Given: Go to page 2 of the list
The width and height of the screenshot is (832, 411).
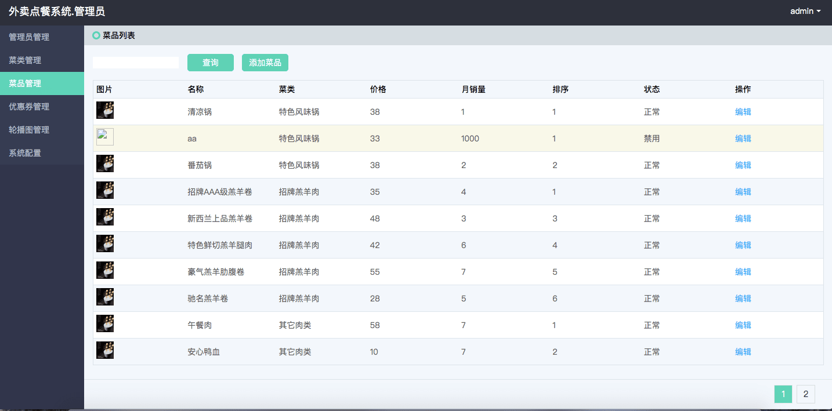Looking at the screenshot, I should click(805, 394).
